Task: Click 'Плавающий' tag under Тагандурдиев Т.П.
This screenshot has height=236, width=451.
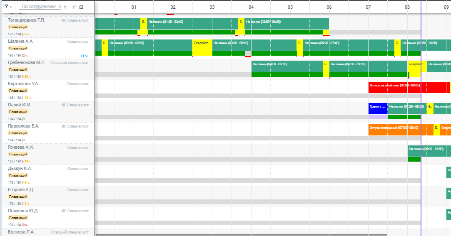Action: coord(18,27)
